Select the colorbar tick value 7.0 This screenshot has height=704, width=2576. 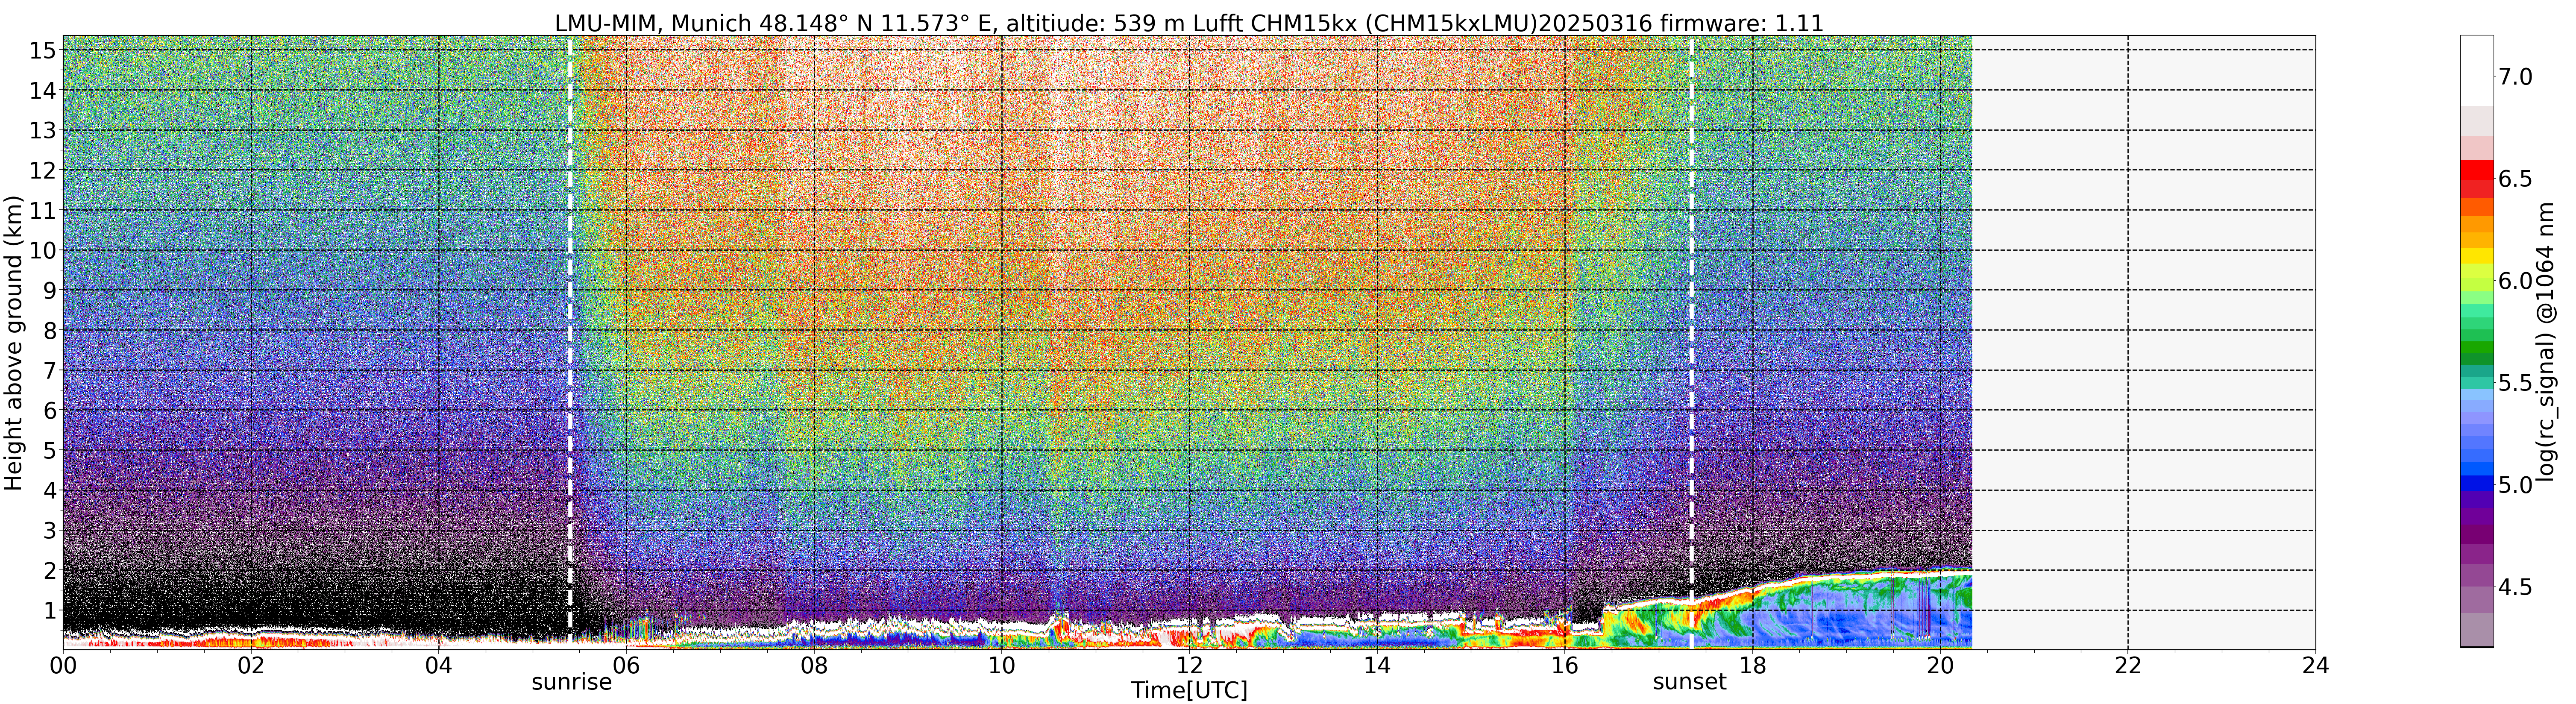click(2515, 77)
